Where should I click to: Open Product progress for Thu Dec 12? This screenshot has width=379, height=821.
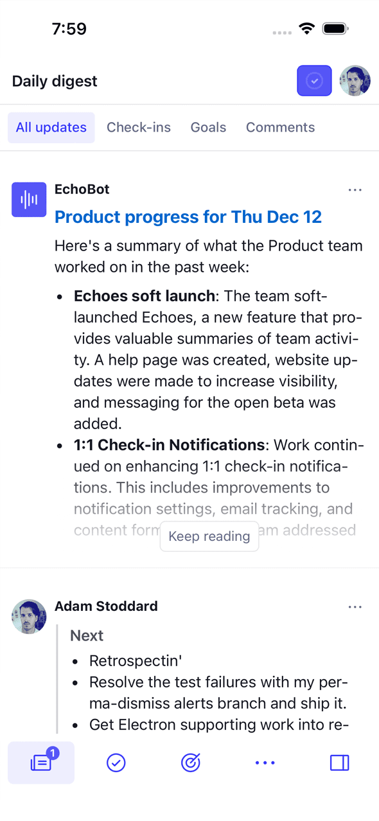(x=188, y=217)
